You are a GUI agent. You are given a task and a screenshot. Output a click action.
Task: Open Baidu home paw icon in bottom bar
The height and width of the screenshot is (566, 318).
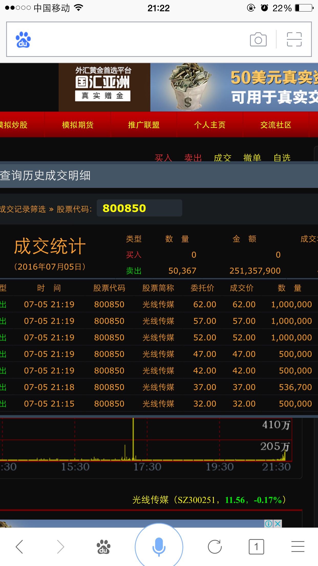[x=103, y=547]
